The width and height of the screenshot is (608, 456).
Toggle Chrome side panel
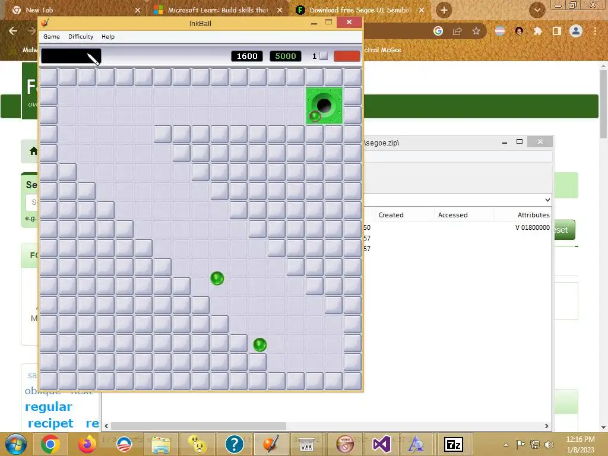coord(557,31)
